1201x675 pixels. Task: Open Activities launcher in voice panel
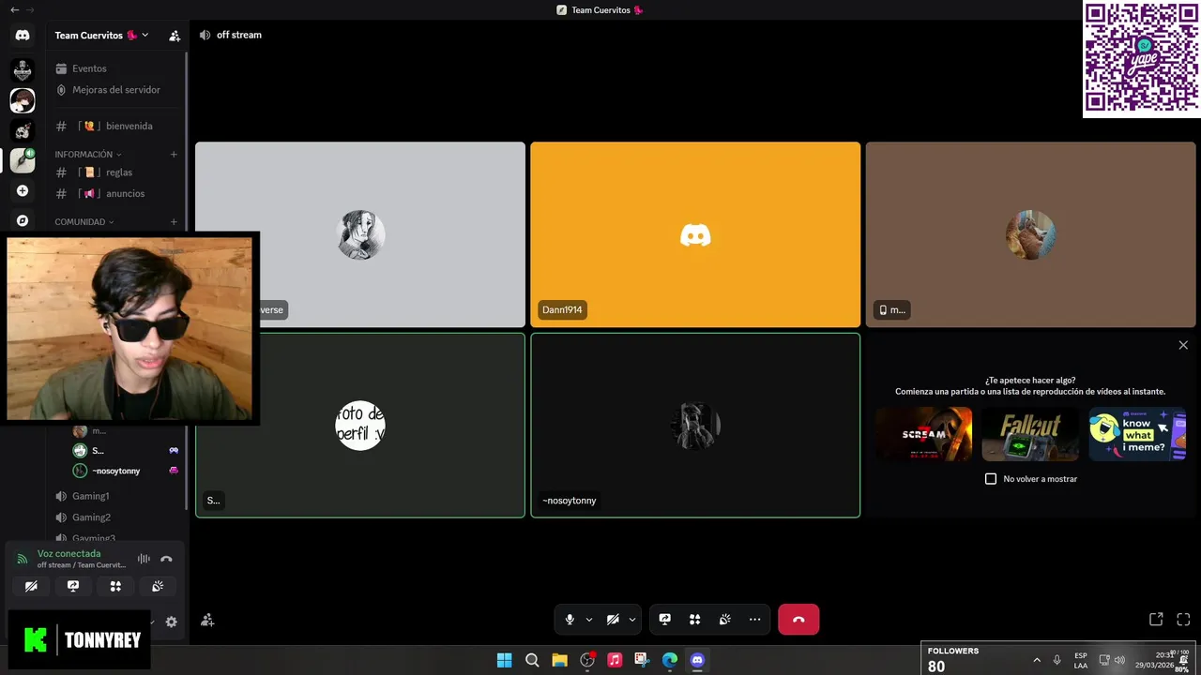115,586
